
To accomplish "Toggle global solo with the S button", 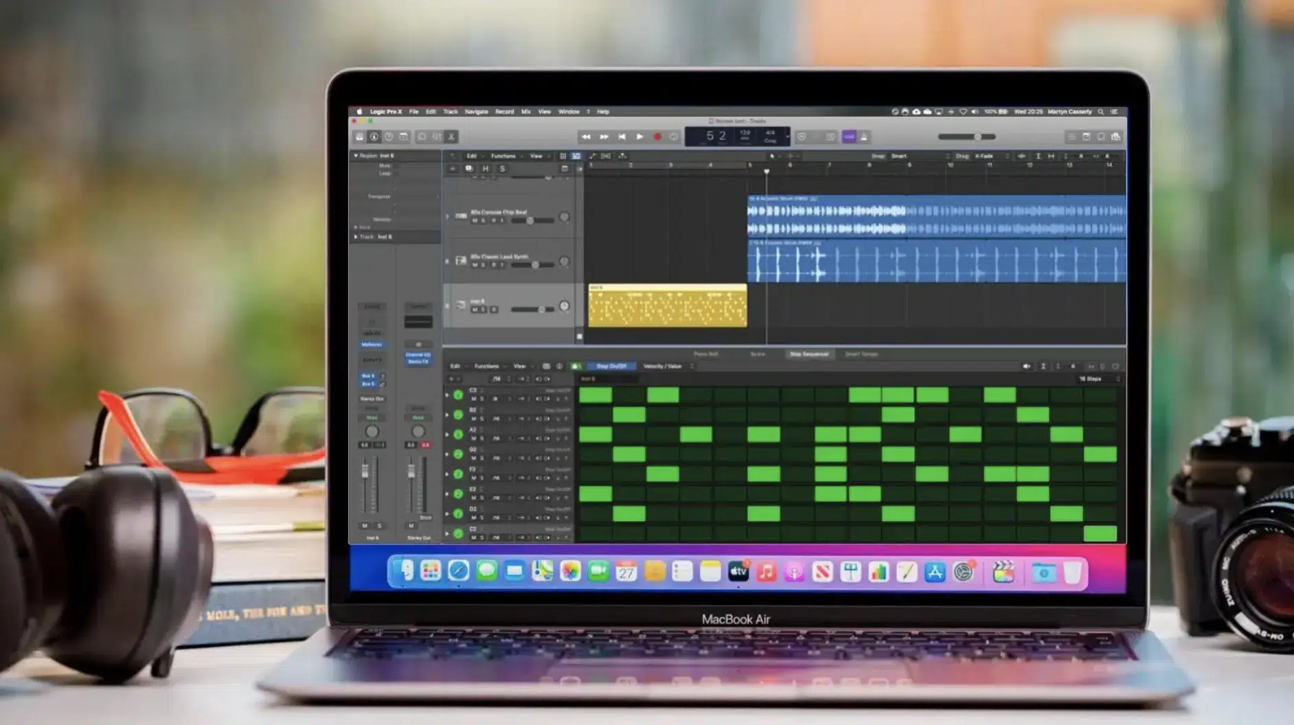I will (x=502, y=168).
